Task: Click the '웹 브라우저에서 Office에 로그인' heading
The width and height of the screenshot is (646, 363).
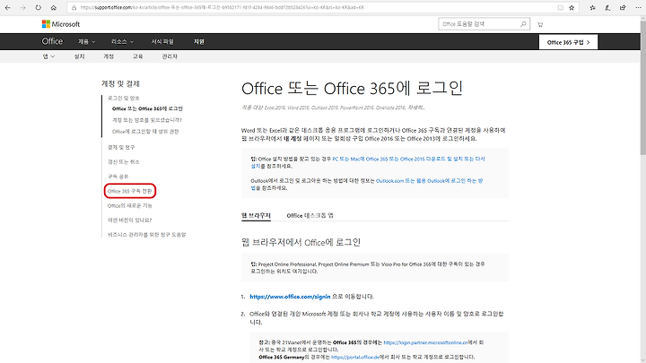Action: [301, 242]
